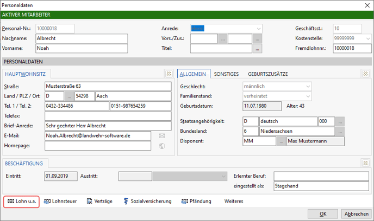Click the Ort field containing Aach

pyautogui.click(x=133, y=96)
